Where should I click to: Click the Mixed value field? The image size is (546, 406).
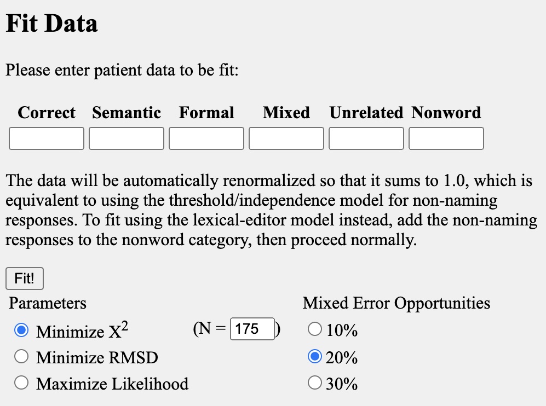coord(286,138)
